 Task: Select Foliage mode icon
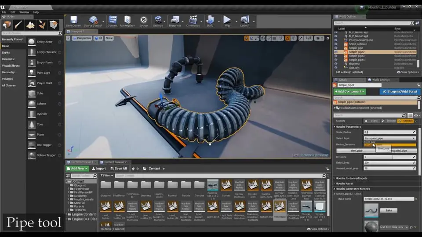pos(42,25)
